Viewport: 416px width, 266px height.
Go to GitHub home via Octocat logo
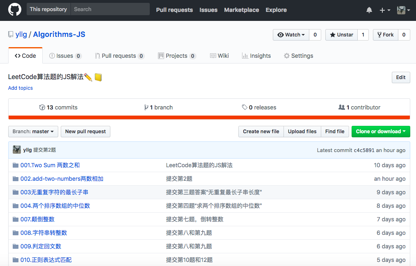click(15, 10)
